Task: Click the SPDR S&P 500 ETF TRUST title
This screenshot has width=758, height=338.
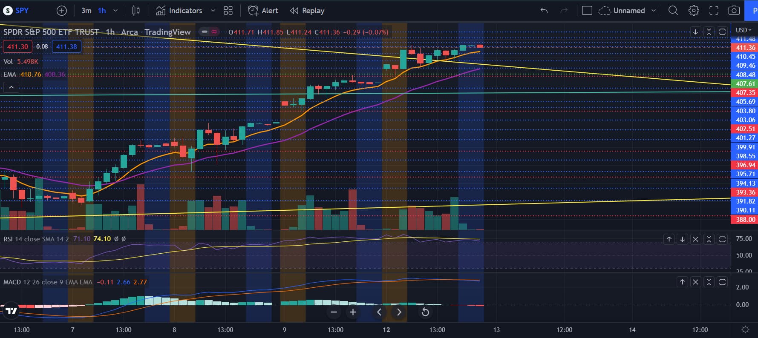Action: click(51, 32)
